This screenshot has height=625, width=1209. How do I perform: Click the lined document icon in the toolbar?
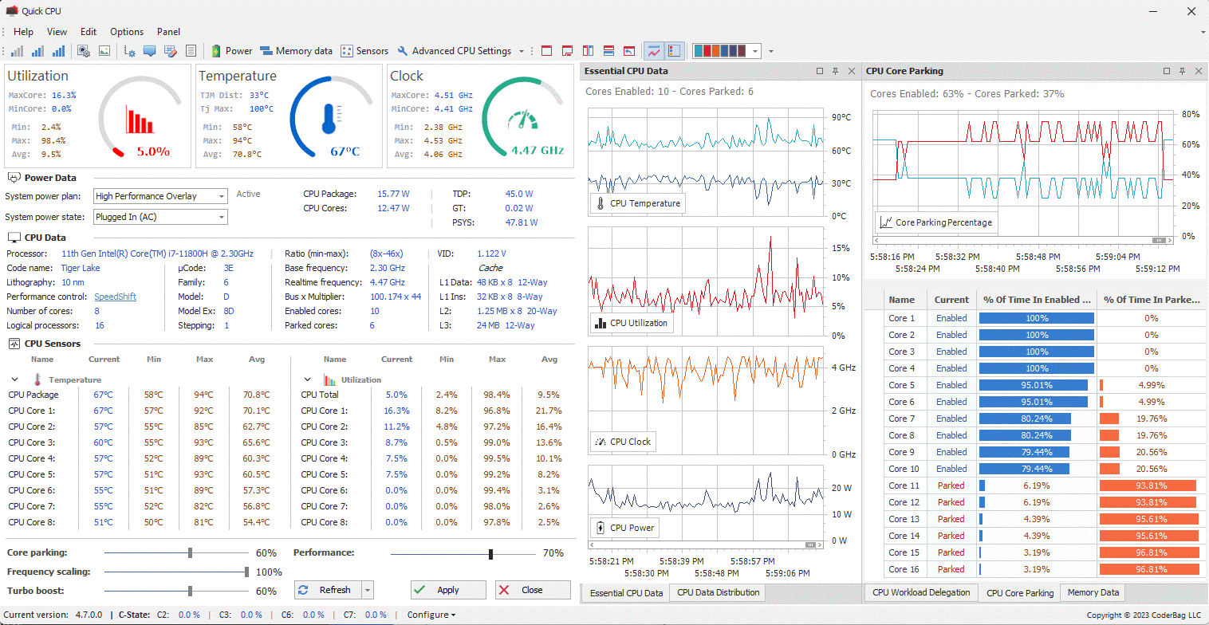tap(191, 51)
